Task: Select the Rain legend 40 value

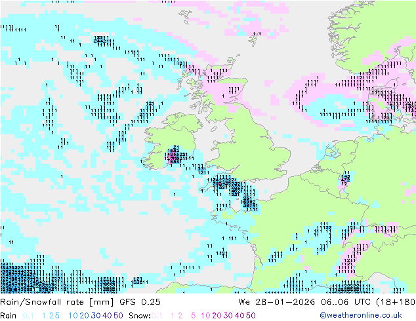Action: [x=107, y=316]
